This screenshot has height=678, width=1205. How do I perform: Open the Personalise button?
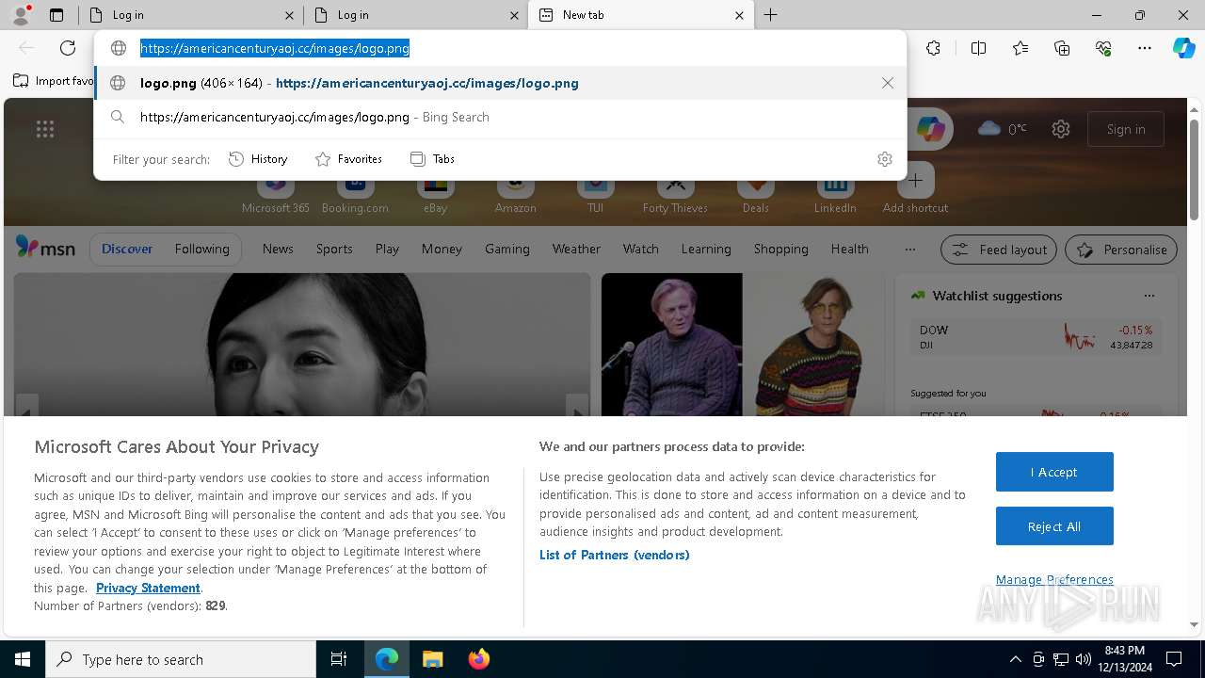(1121, 250)
